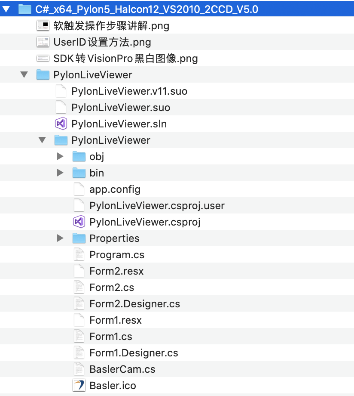This screenshot has width=354, height=396.
Task: Expand the Properties folder triangle
Action: click(60, 238)
